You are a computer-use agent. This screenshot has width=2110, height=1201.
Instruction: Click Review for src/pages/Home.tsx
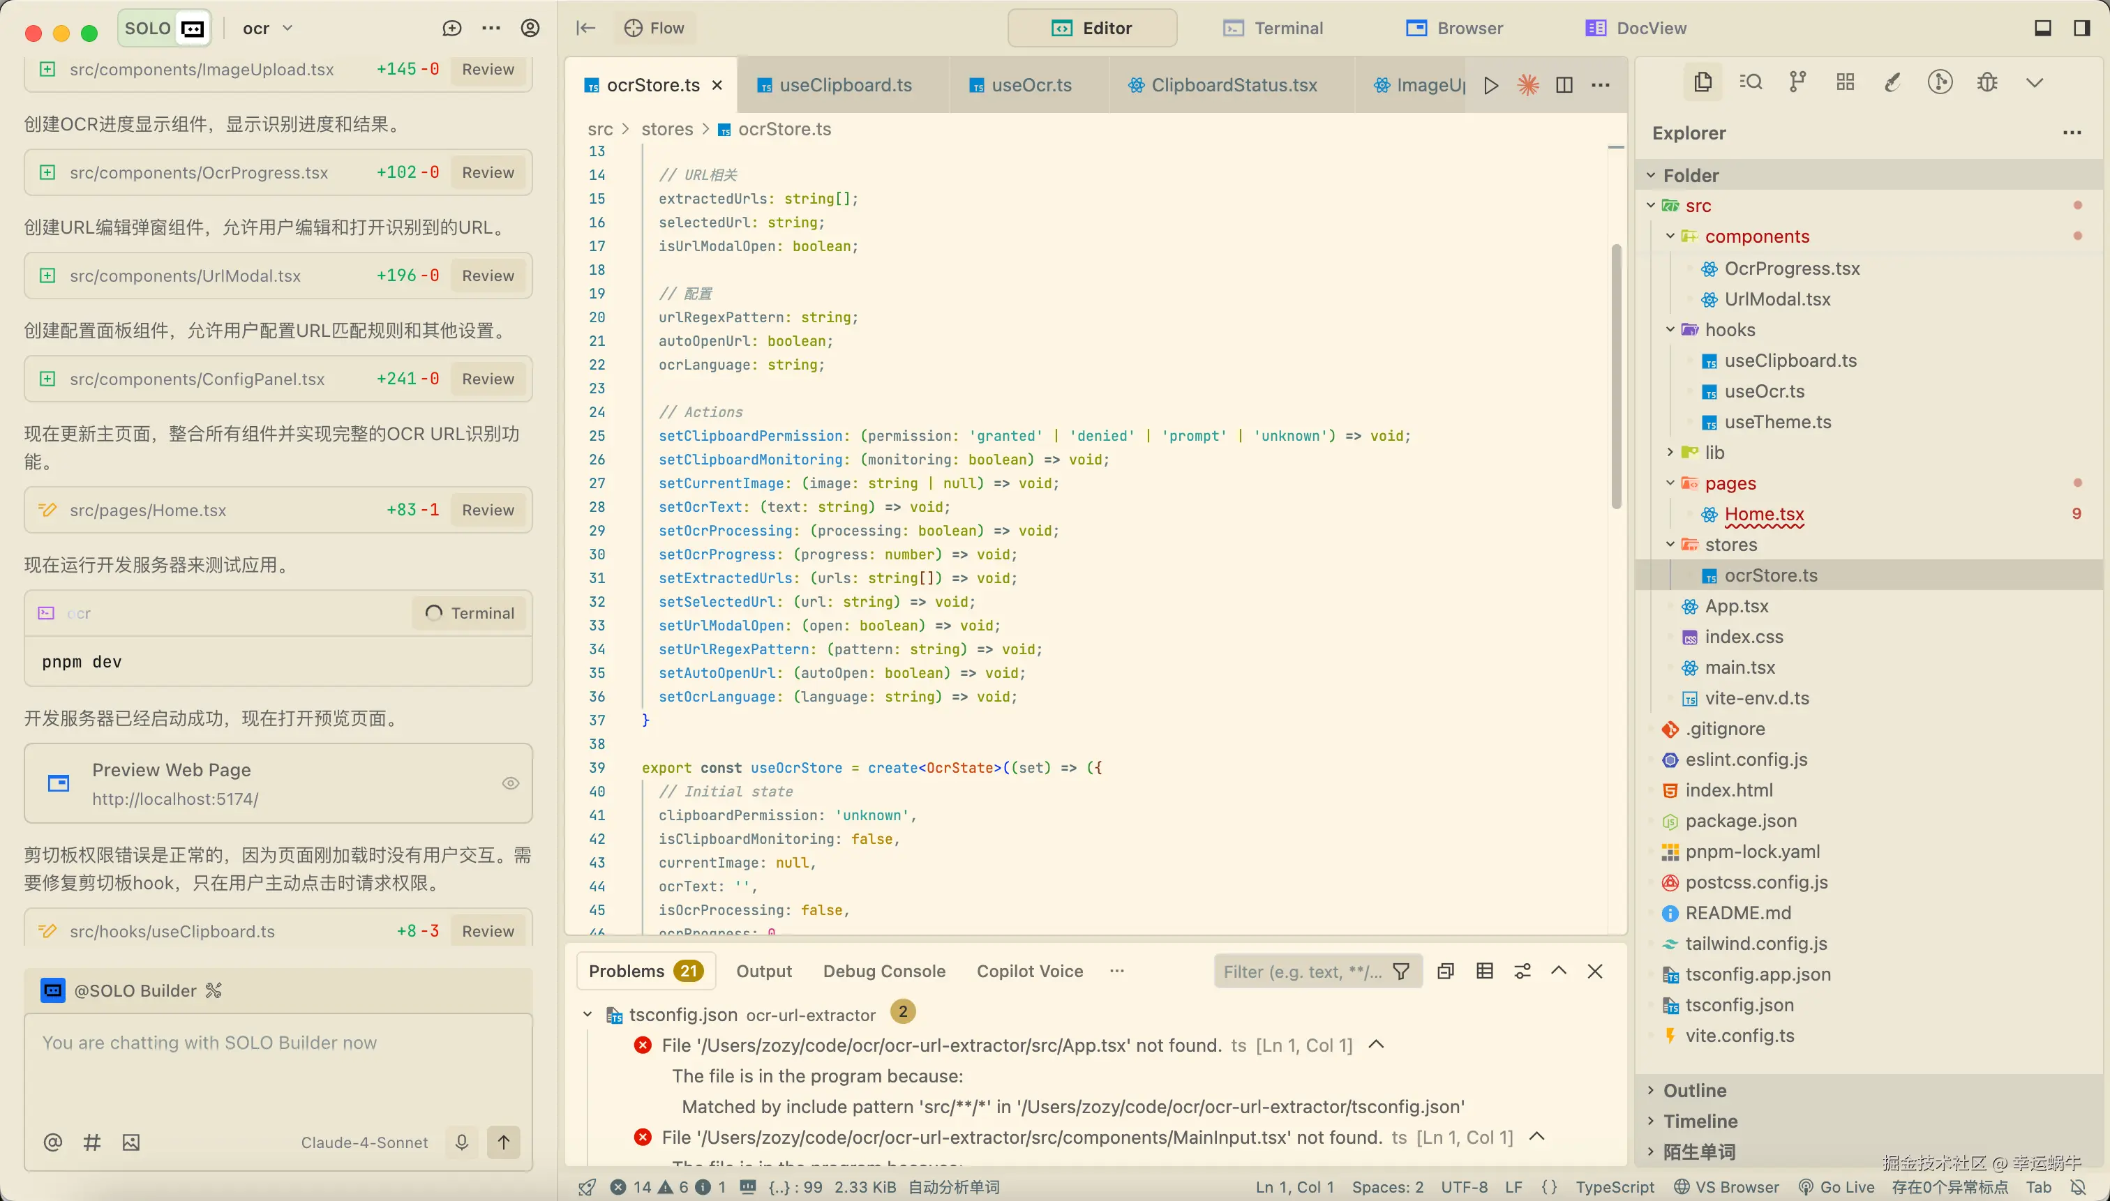tap(488, 510)
